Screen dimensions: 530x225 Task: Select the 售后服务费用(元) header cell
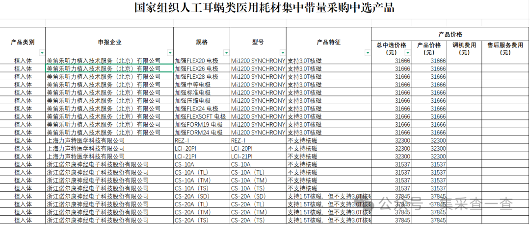click(x=505, y=48)
